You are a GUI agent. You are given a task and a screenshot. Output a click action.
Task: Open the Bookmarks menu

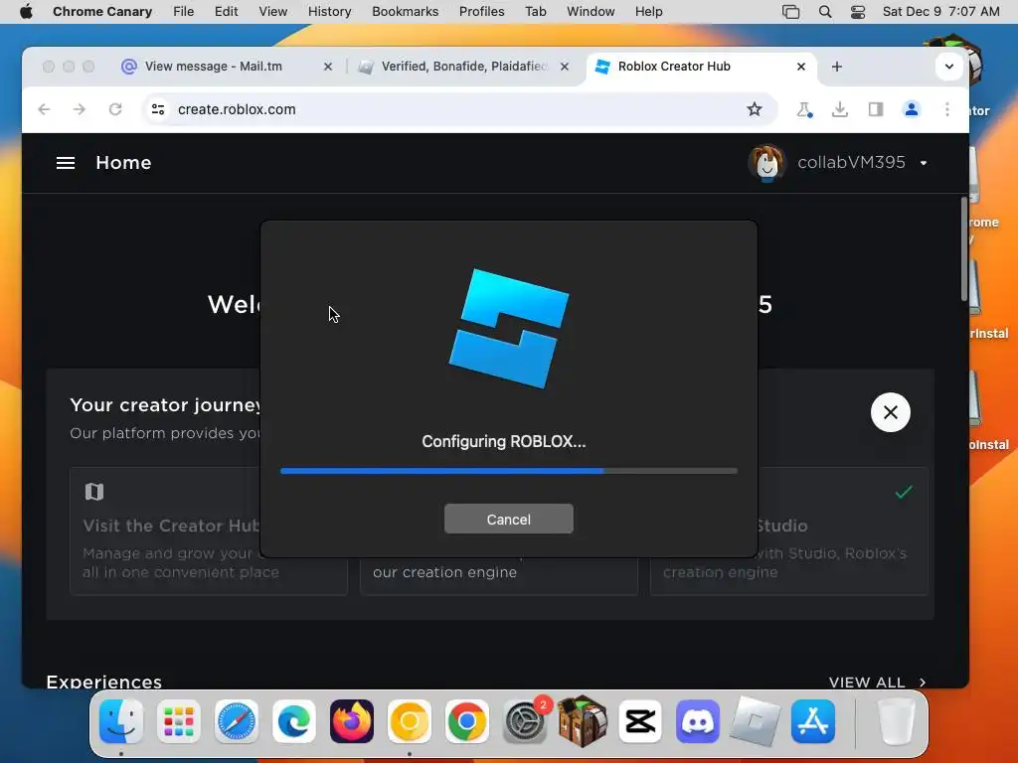406,12
